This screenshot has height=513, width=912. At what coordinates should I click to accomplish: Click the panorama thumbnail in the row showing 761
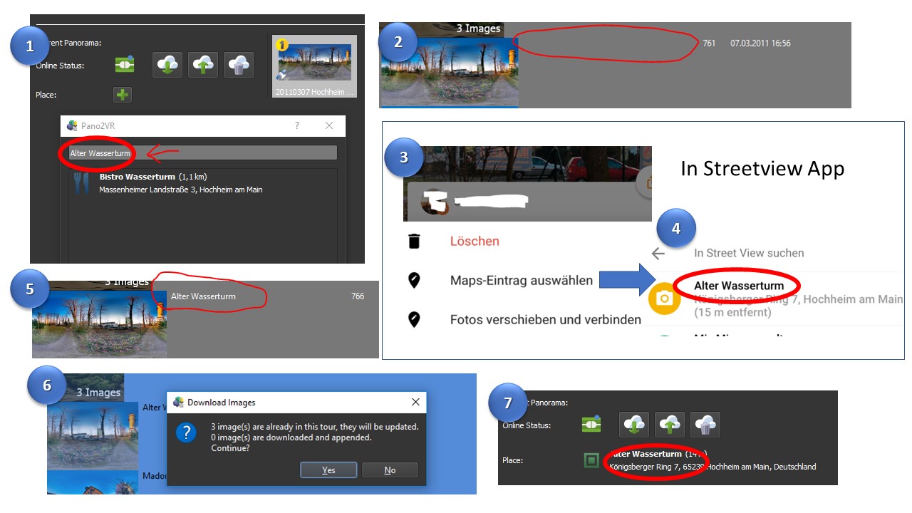pyautogui.click(x=449, y=71)
